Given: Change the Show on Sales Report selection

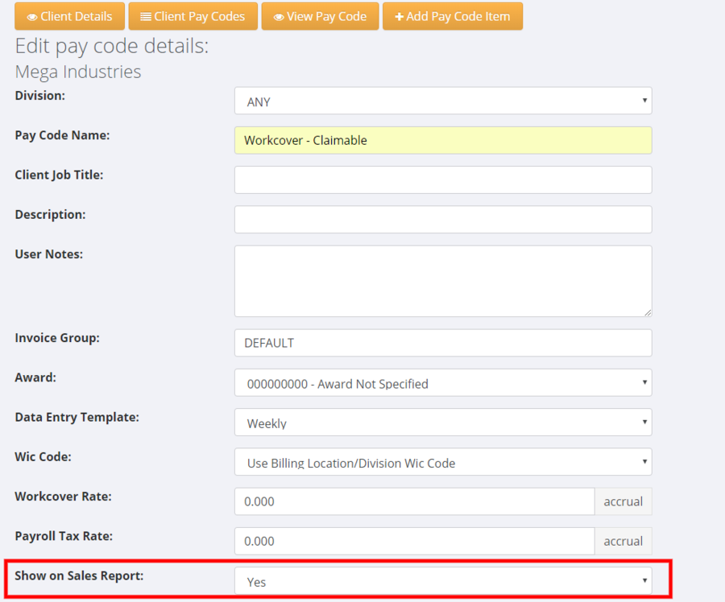Looking at the screenshot, I should pyautogui.click(x=442, y=581).
